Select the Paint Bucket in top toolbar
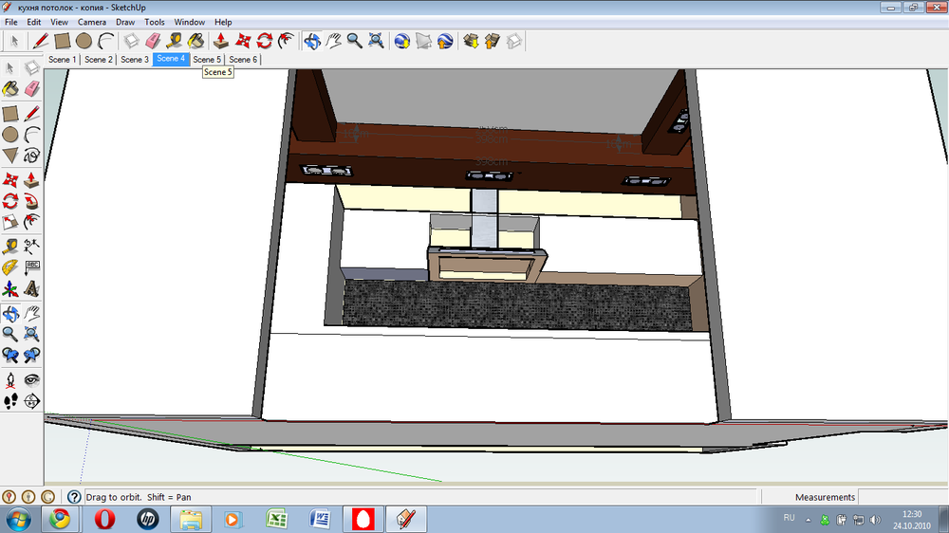Image resolution: width=949 pixels, height=533 pixels. 195,41
